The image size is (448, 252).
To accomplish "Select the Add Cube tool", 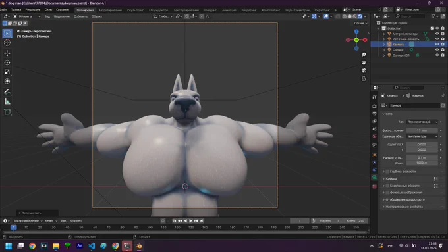I will pyautogui.click(x=7, y=112).
